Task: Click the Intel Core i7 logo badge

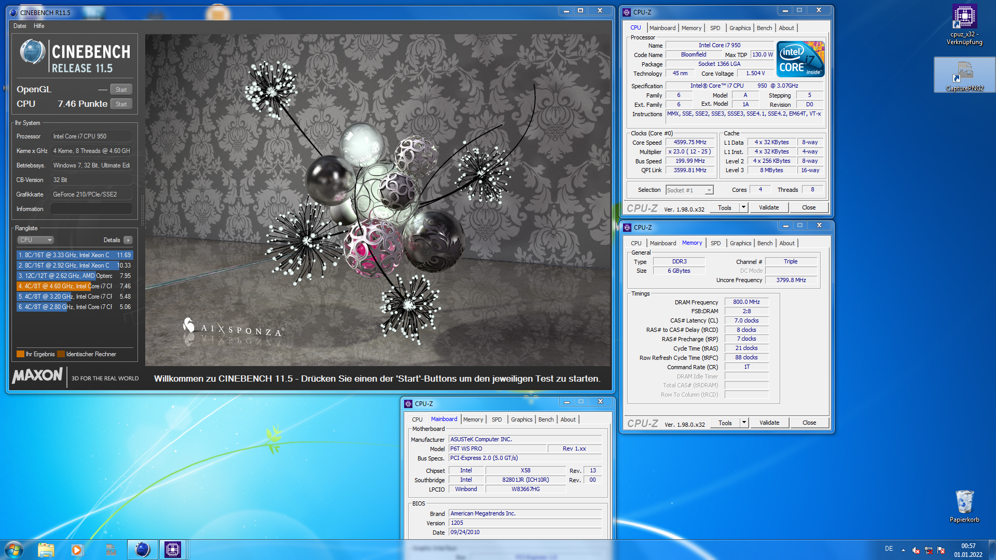Action: coord(800,59)
